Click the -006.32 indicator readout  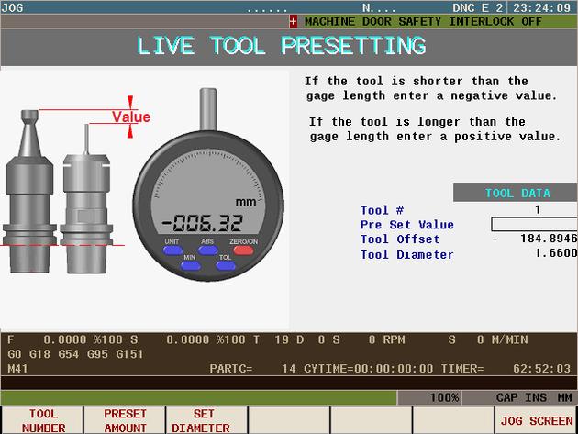pos(203,223)
